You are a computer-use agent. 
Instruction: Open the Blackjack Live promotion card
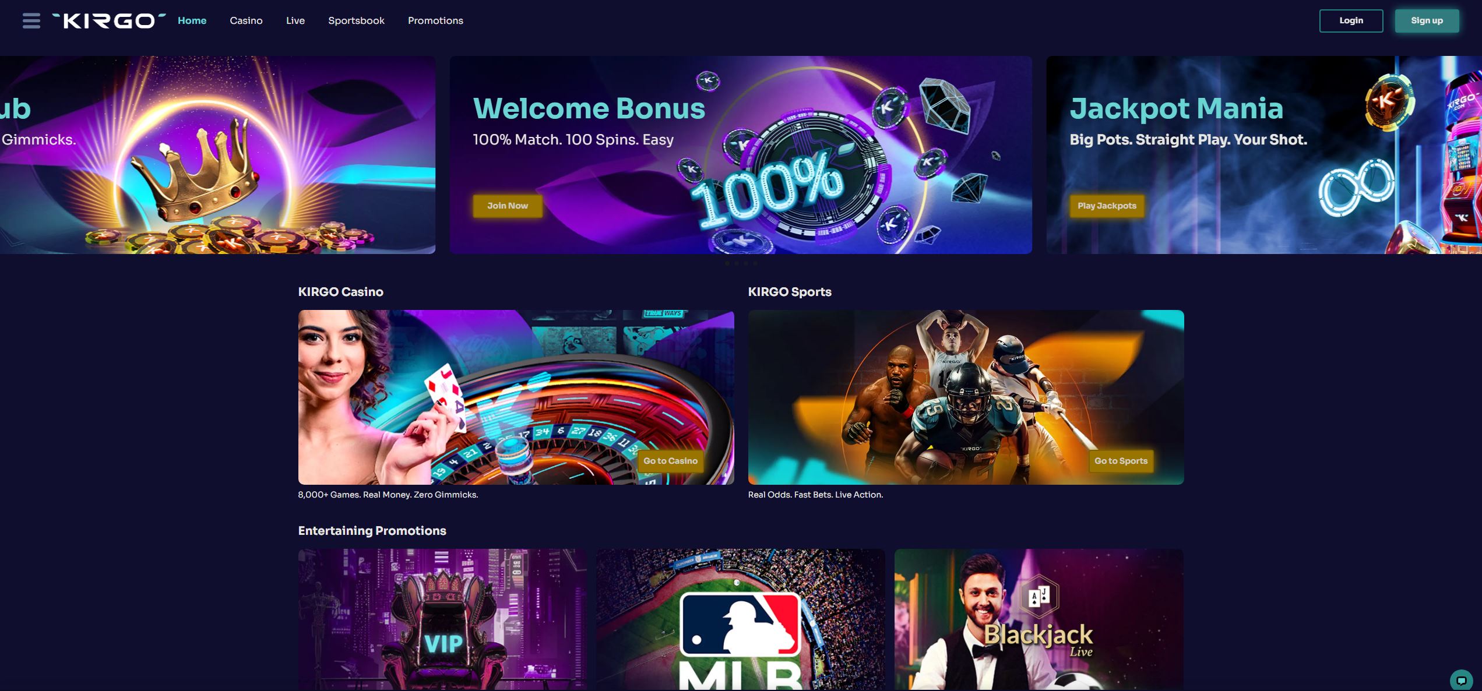pyautogui.click(x=1039, y=619)
